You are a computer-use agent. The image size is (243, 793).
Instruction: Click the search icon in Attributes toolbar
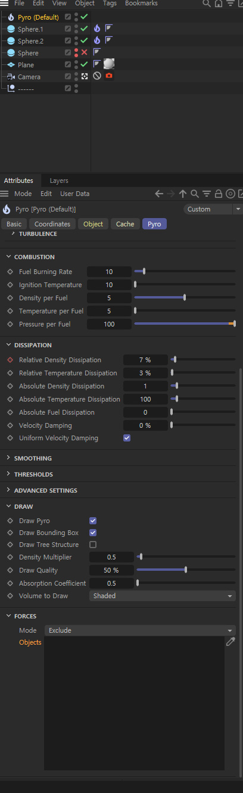[195, 194]
